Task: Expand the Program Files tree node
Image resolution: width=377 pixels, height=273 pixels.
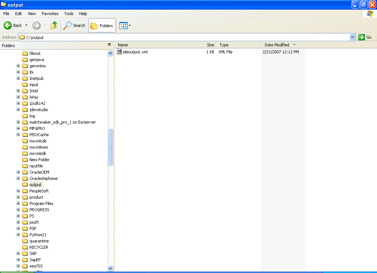Action: point(18,203)
